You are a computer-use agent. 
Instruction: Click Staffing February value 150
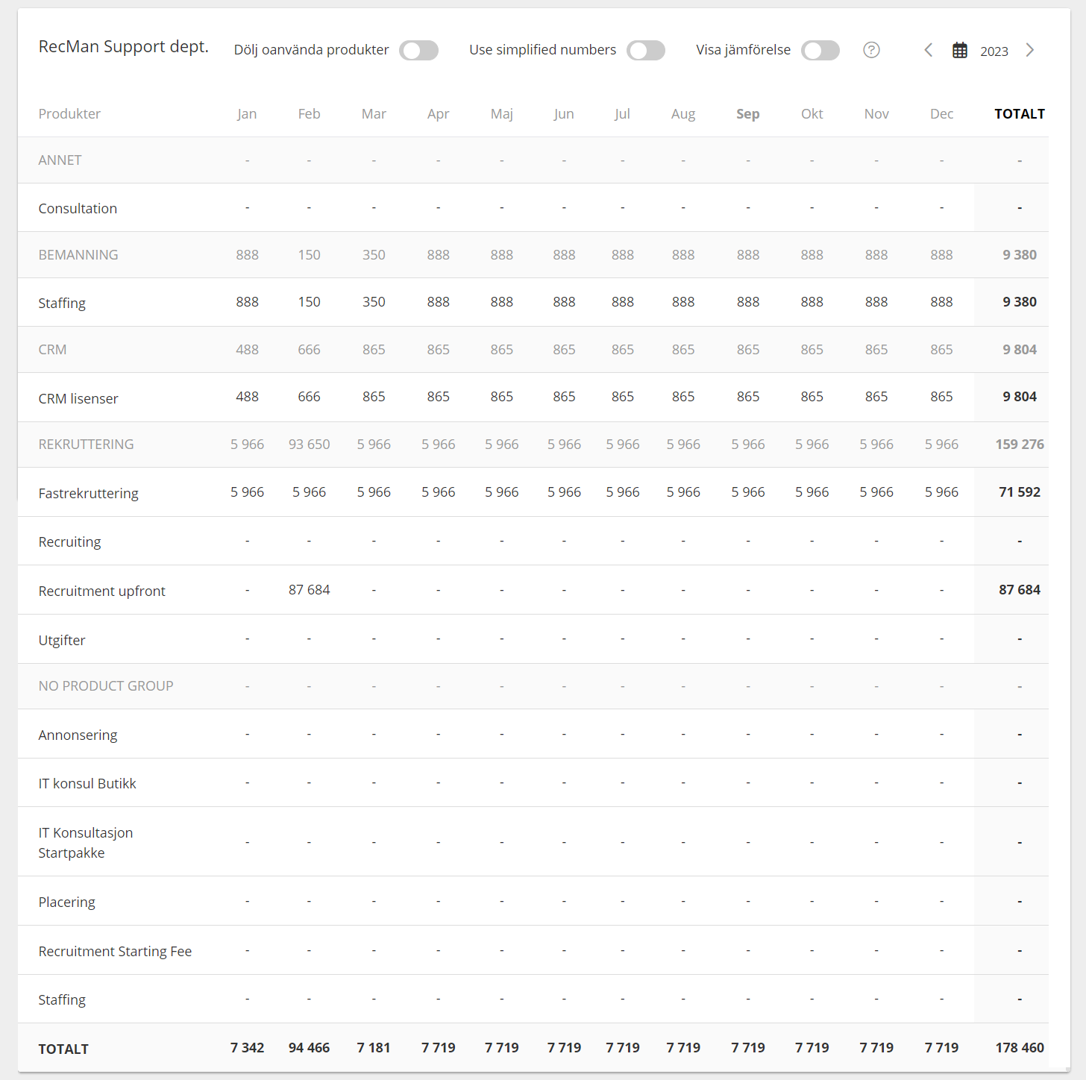pyautogui.click(x=309, y=302)
